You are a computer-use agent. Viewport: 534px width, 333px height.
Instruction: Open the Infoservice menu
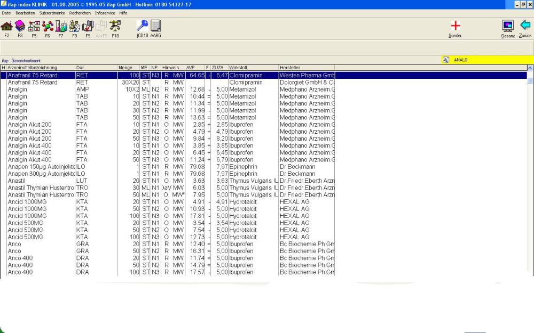tap(105, 13)
